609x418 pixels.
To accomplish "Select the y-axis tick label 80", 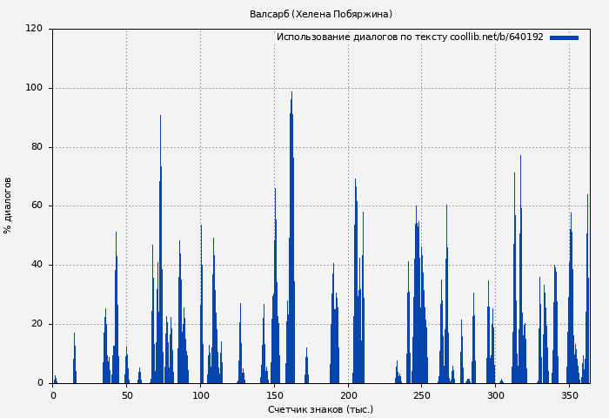I will point(37,147).
